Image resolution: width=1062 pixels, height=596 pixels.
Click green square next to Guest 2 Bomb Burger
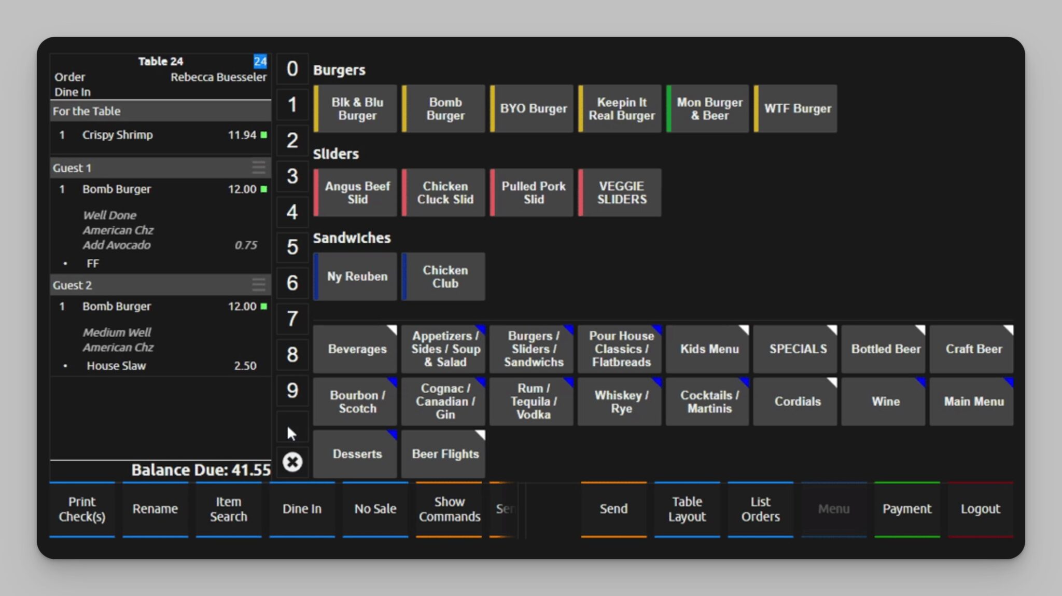(264, 307)
